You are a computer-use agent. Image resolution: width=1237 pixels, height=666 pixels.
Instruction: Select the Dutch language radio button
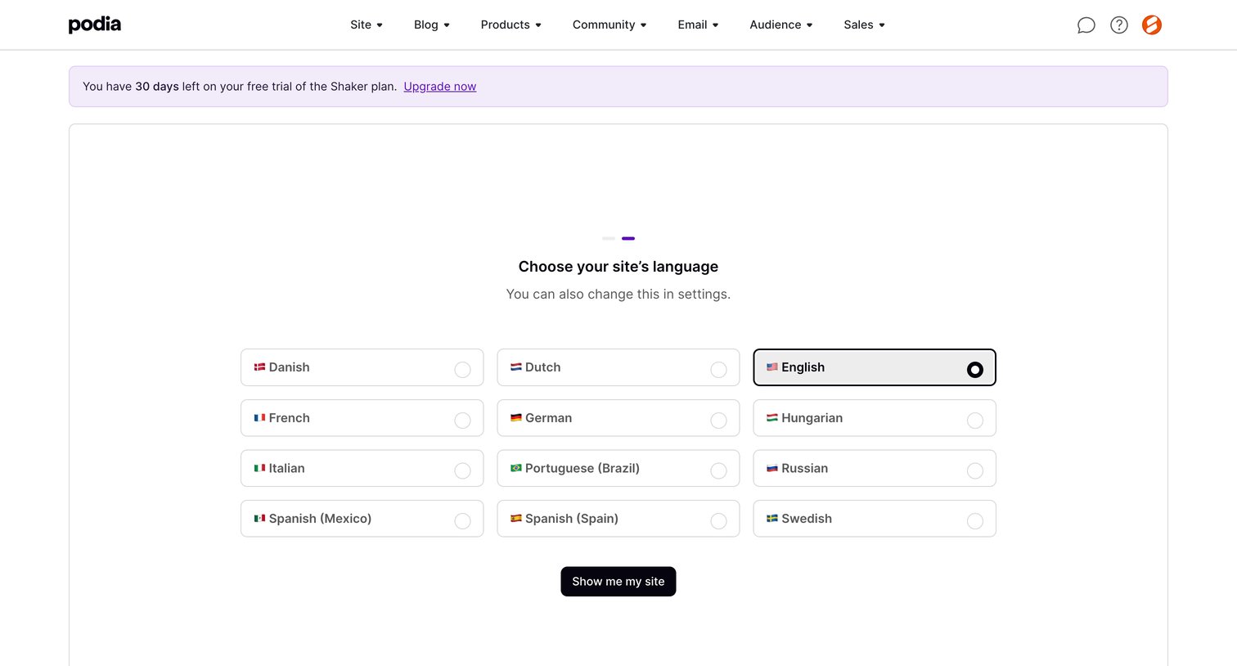(718, 370)
